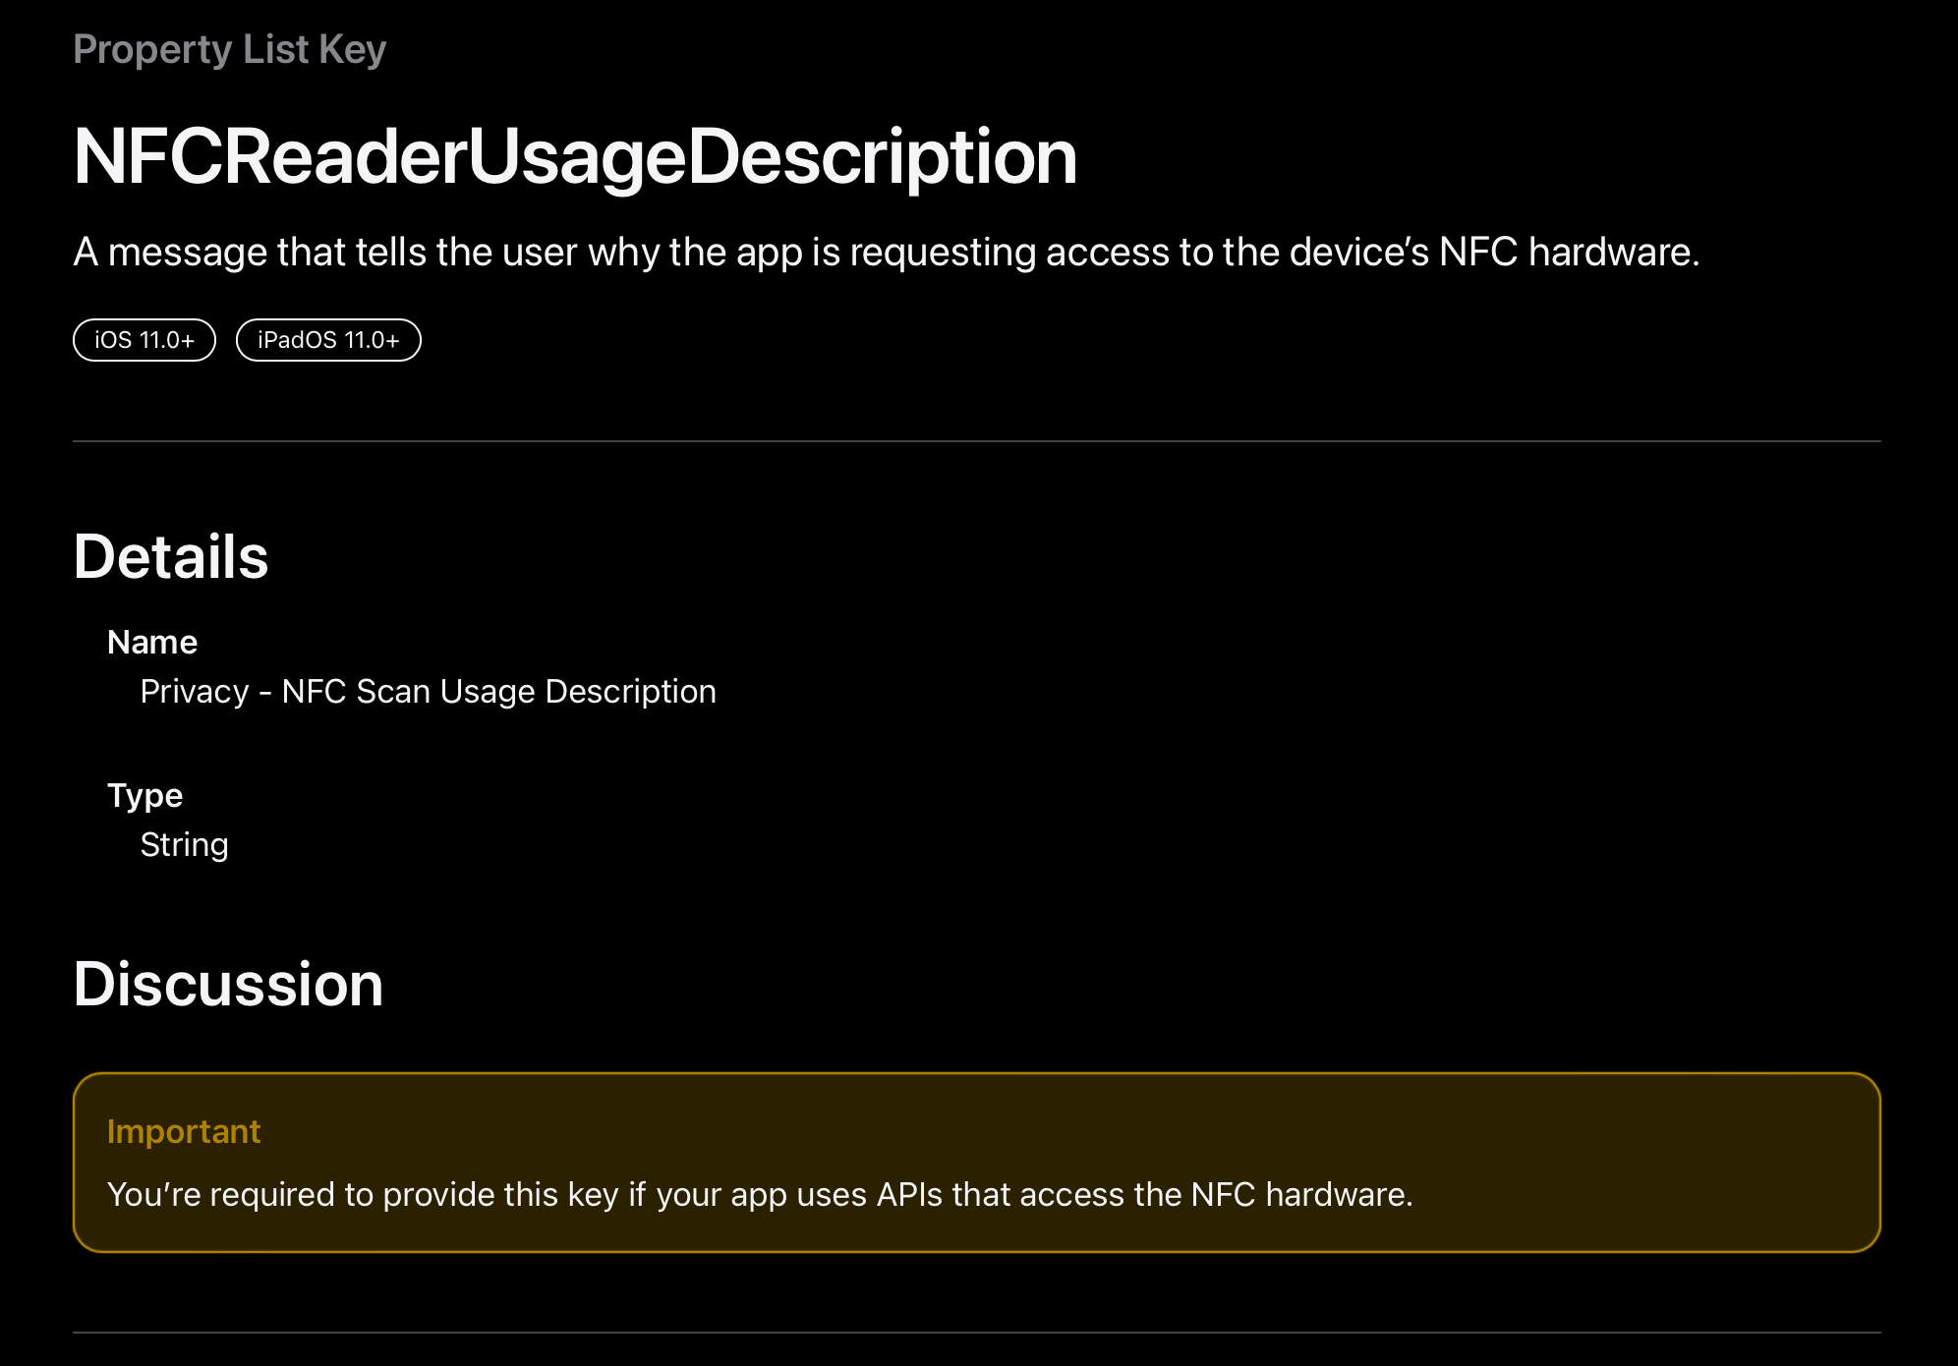
Task: Click the word APIs in the callout
Action: [x=909, y=1195]
